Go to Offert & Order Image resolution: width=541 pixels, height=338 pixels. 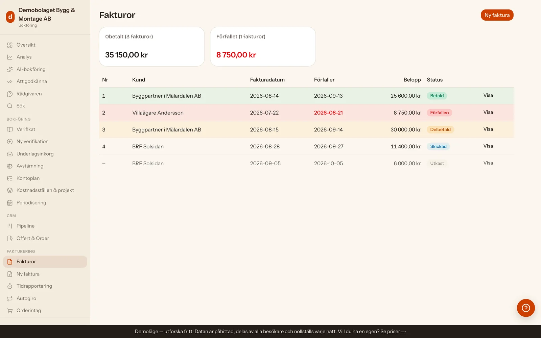45,238
